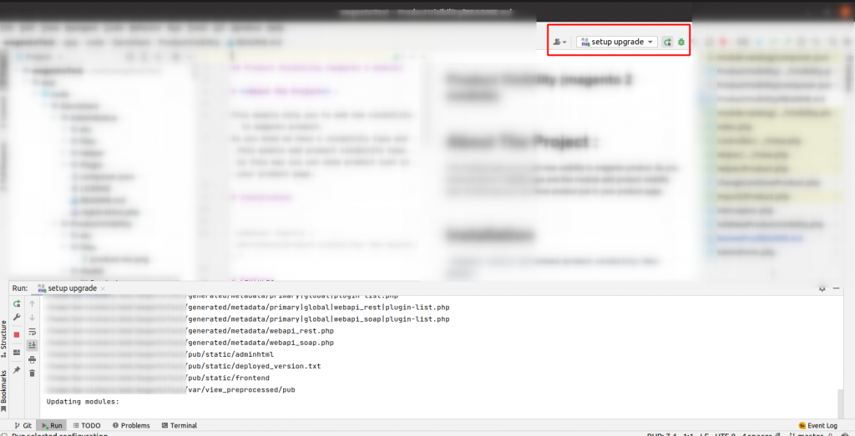
Task: Click the webapi_rest|plugin-list.php console line
Action: point(318,307)
